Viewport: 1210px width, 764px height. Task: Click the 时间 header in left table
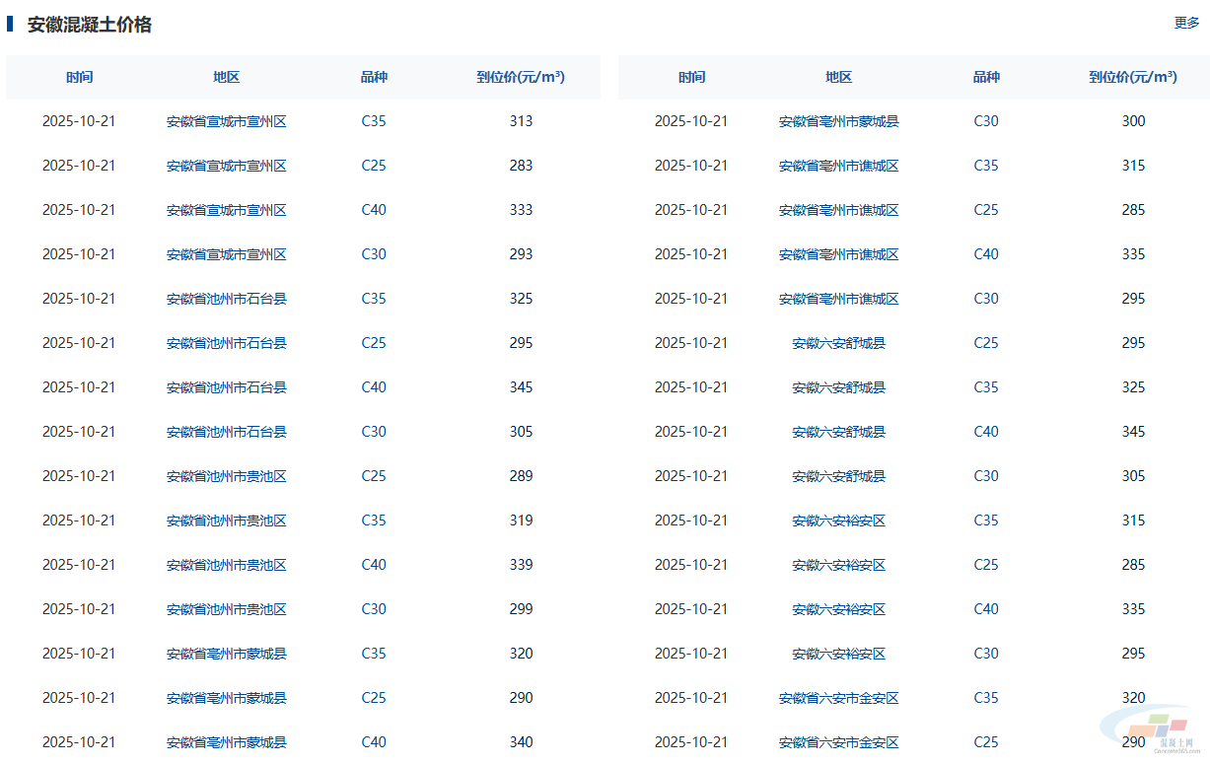pyautogui.click(x=80, y=77)
